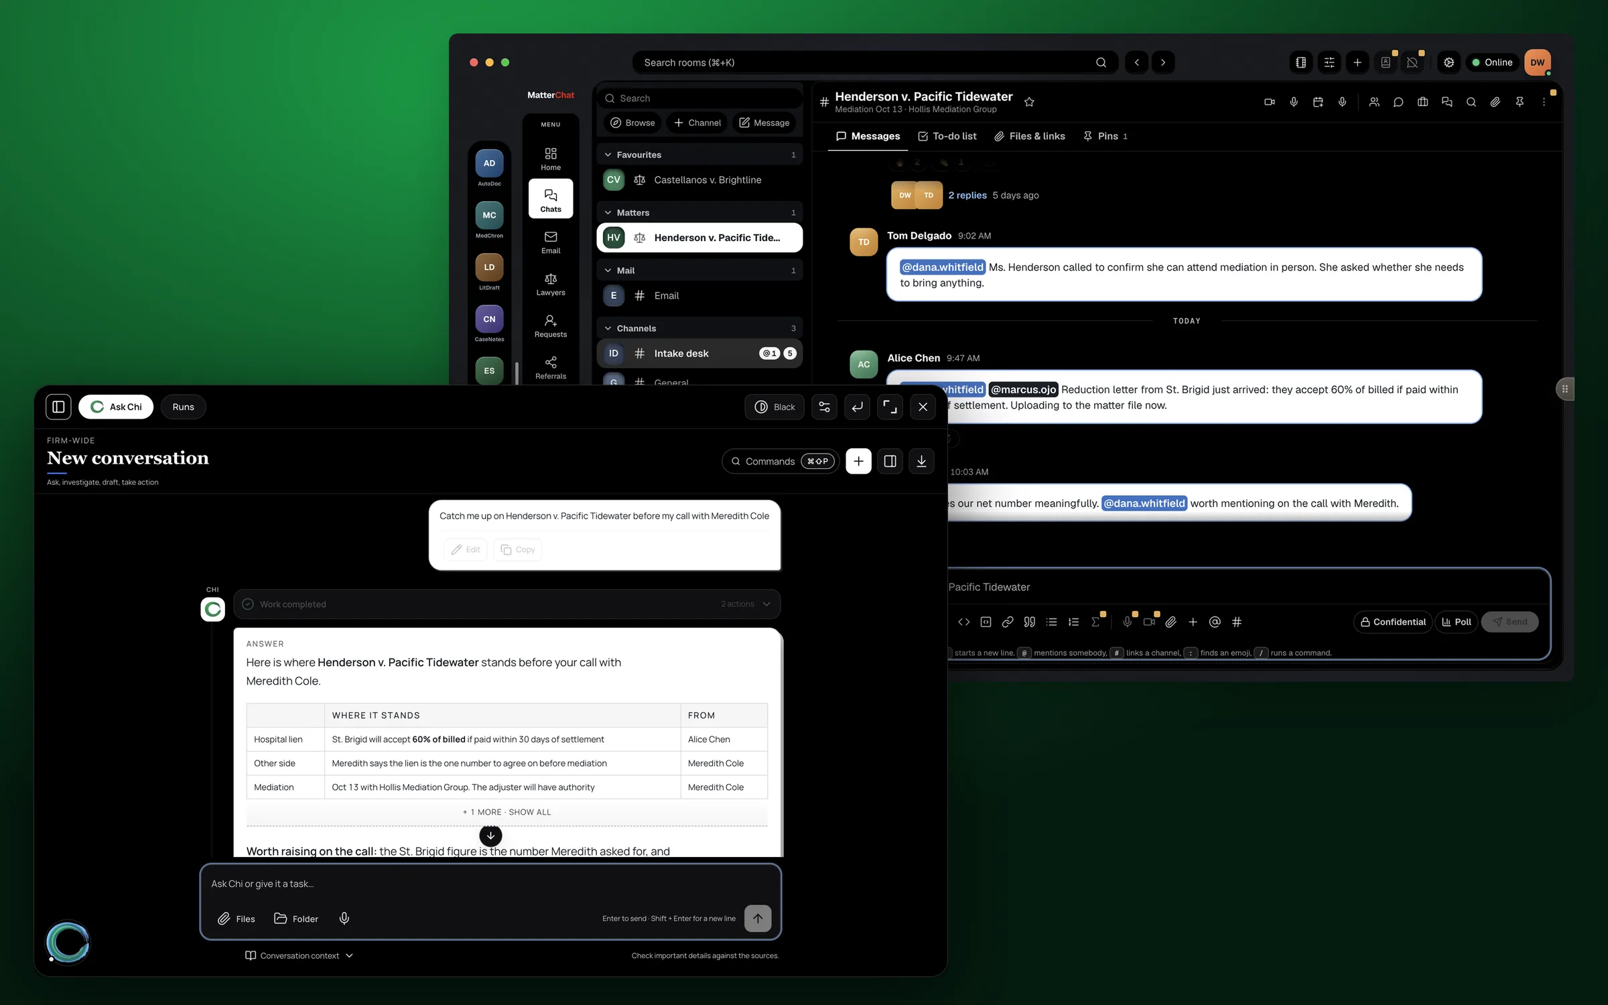Expand the Conversation context dropdown

[x=299, y=955]
